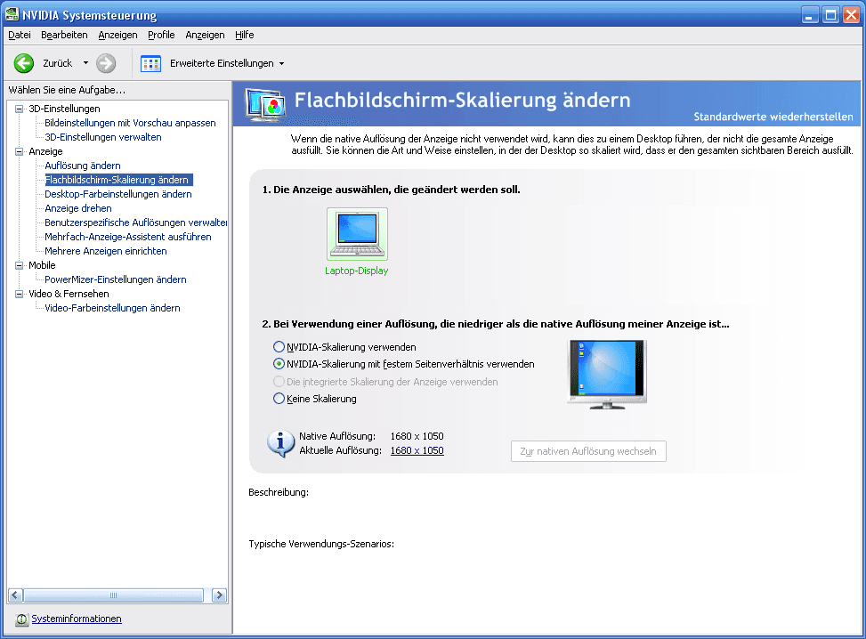Click the 3D-Einstellungen category label

[65, 109]
